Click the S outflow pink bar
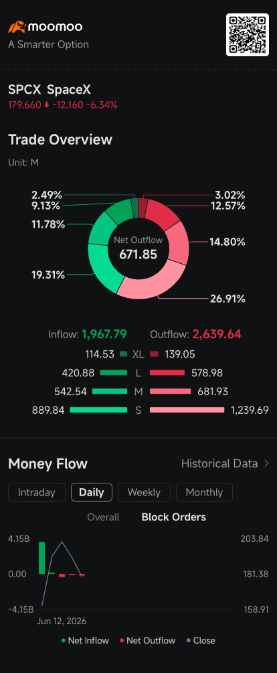 coord(187,410)
